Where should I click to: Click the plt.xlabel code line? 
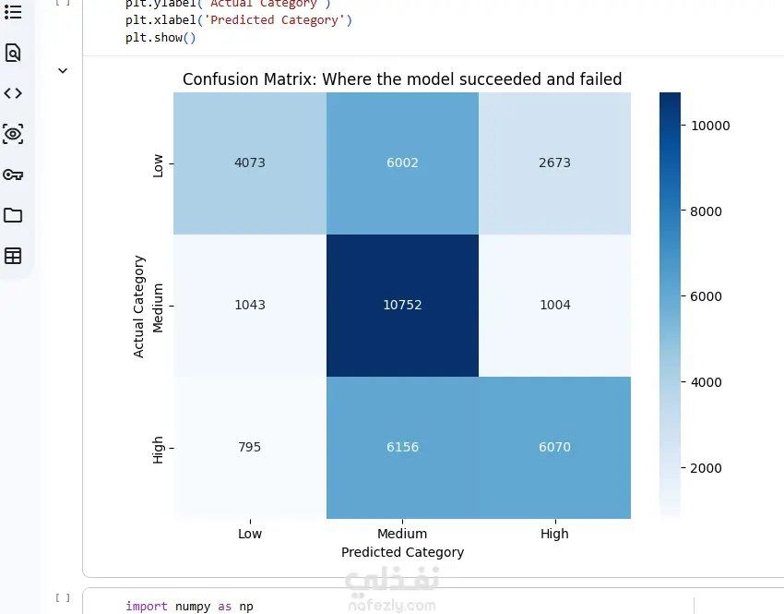coord(239,20)
